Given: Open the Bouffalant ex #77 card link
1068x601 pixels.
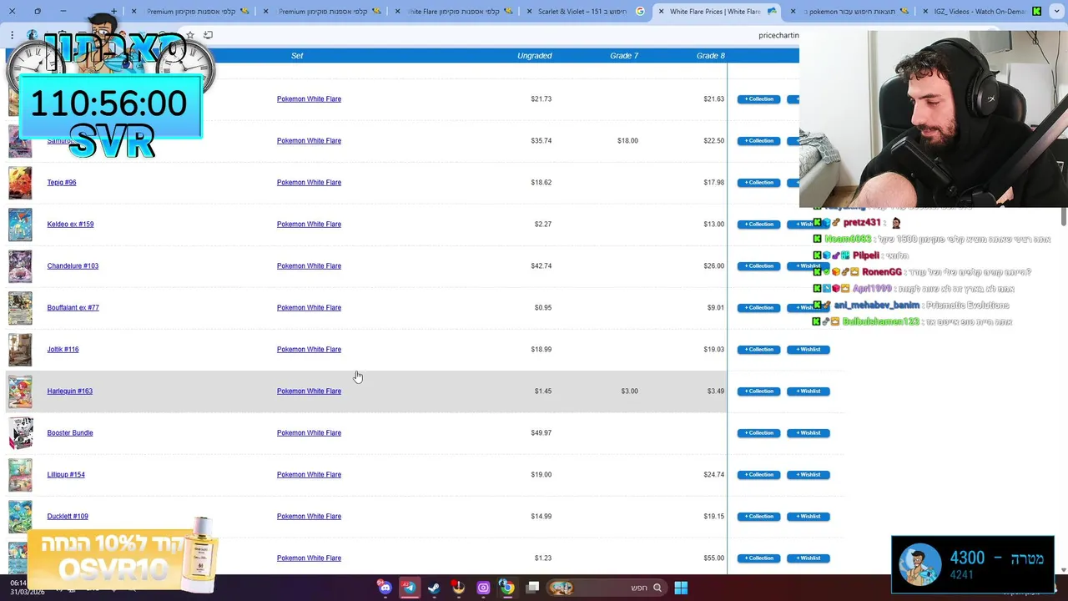Looking at the screenshot, I should tap(73, 308).
